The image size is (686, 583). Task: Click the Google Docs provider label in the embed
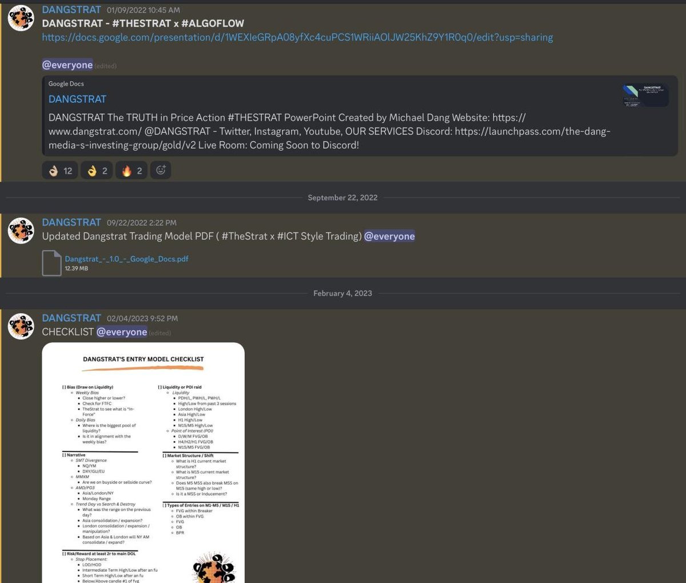coord(66,84)
